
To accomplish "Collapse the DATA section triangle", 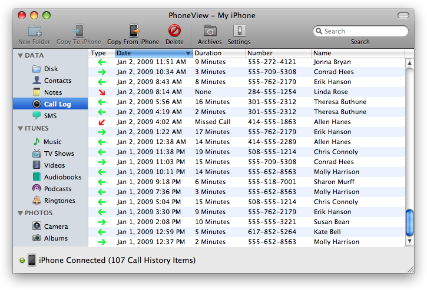I will click(20, 55).
